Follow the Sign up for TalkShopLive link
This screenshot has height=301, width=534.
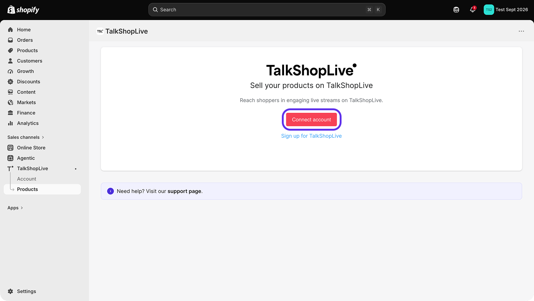pyautogui.click(x=311, y=136)
